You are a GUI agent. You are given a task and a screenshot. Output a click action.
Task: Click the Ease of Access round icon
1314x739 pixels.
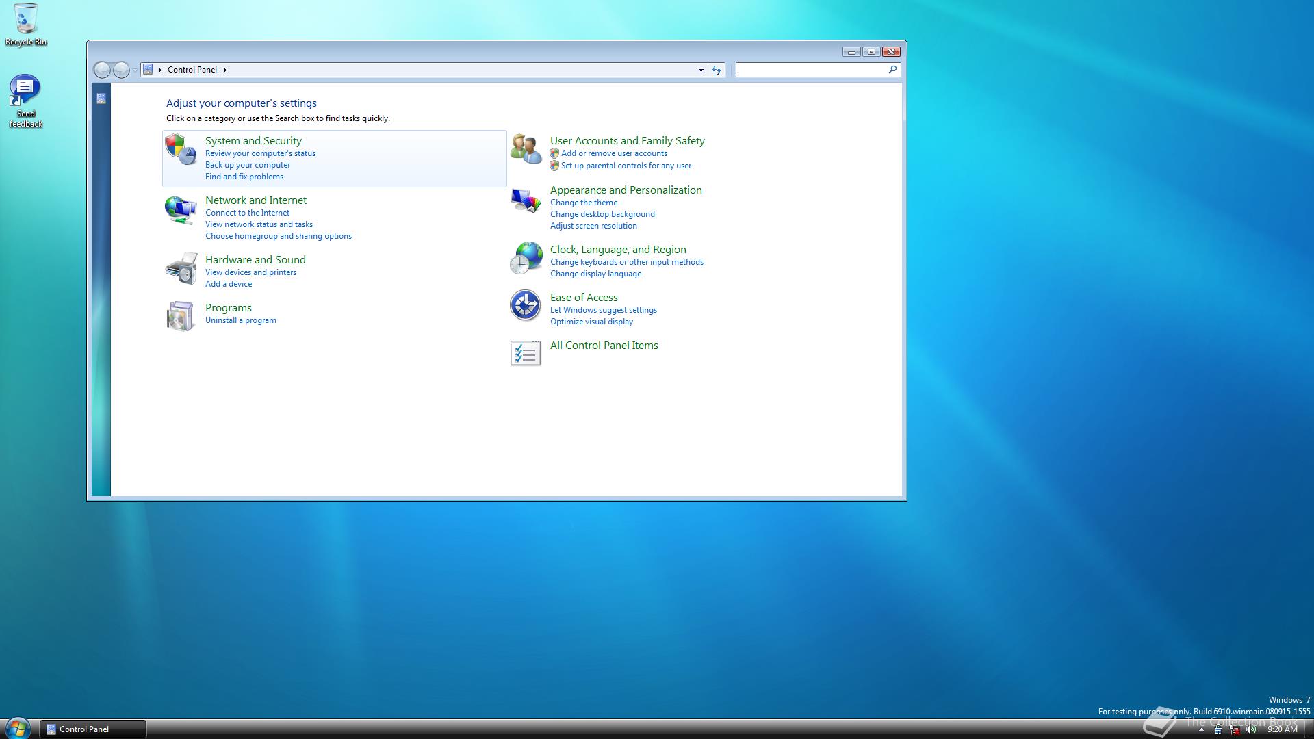tap(526, 305)
